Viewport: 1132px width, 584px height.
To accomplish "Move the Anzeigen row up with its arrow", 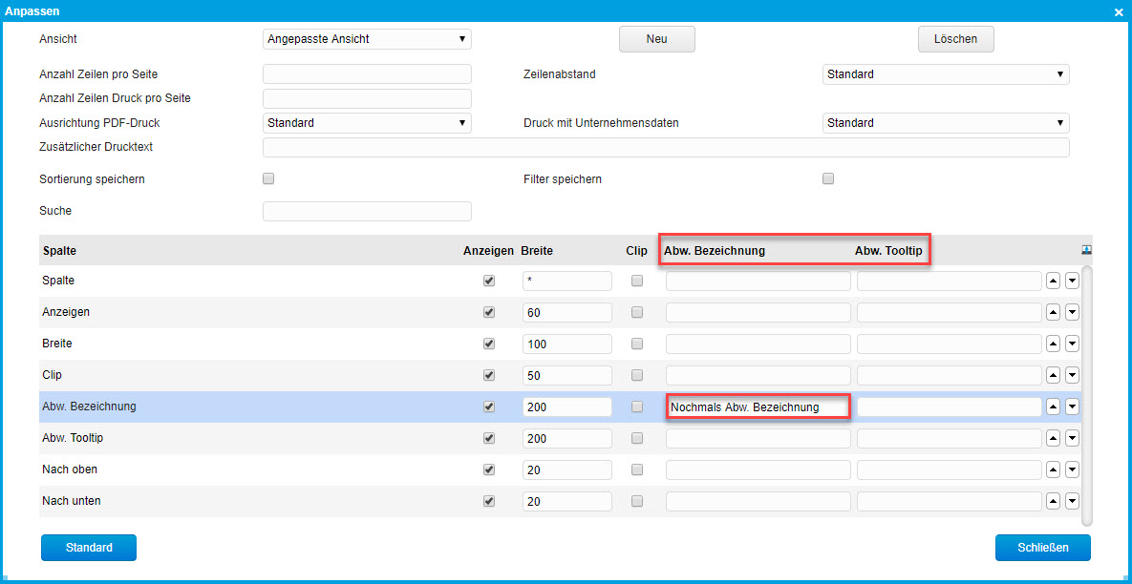I will 1054,313.
